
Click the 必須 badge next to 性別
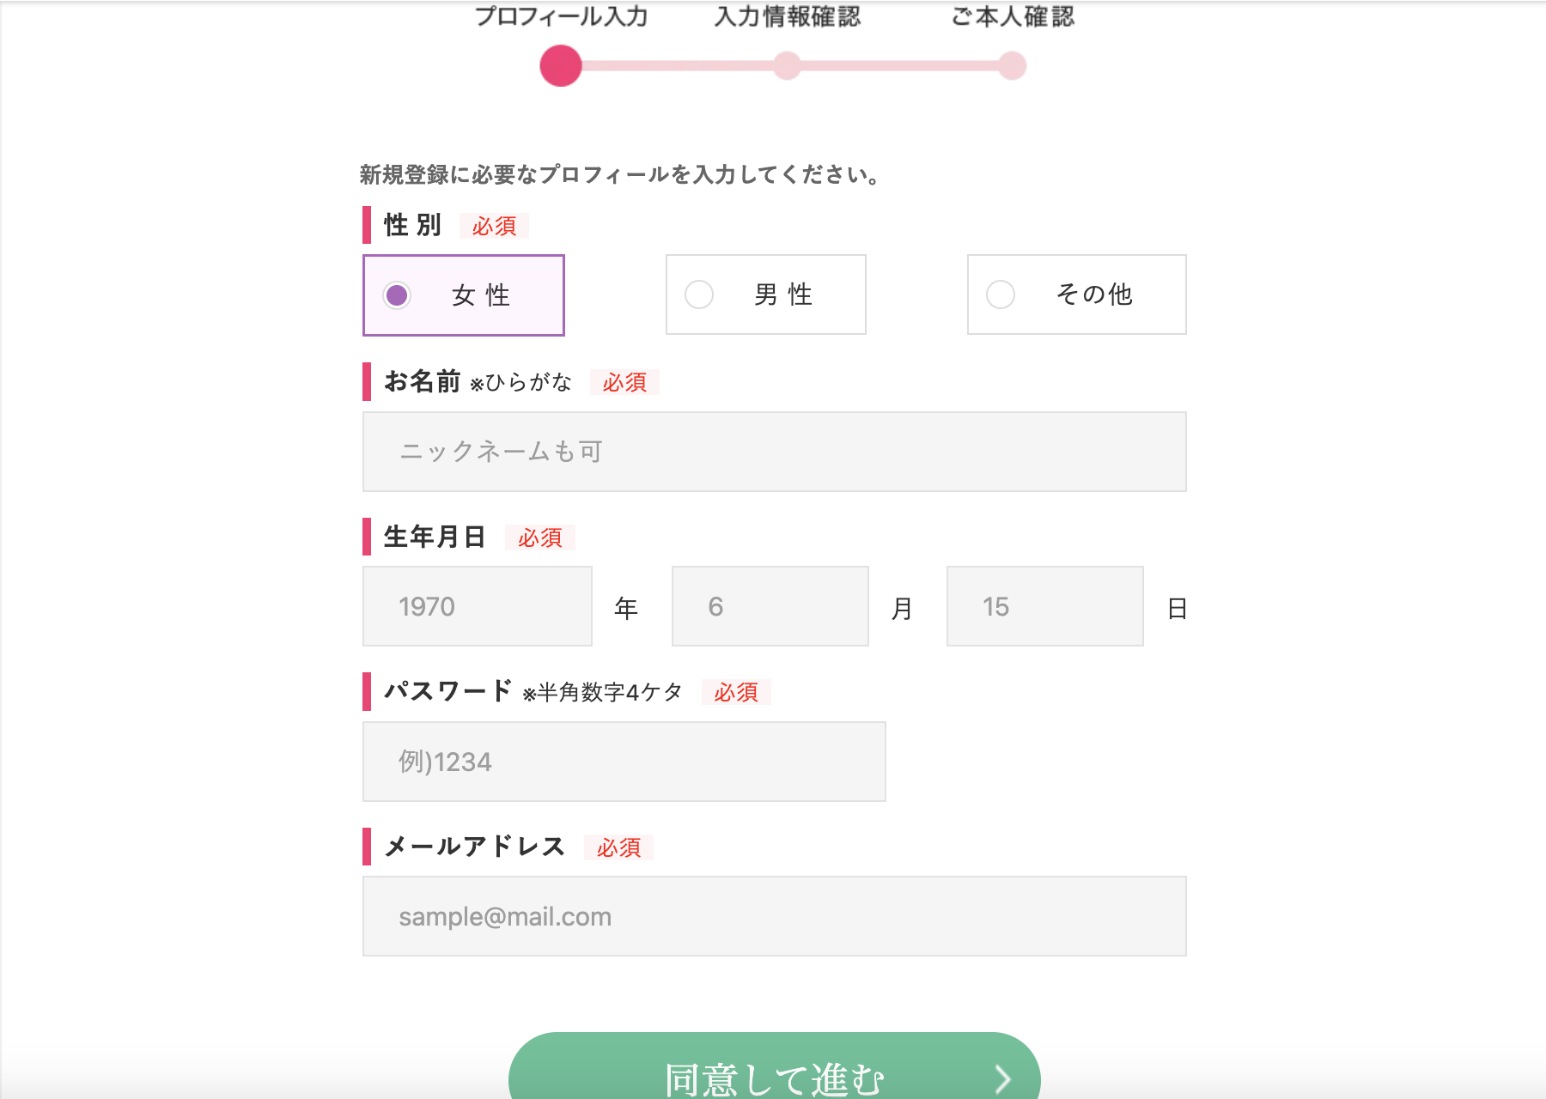[x=494, y=226]
